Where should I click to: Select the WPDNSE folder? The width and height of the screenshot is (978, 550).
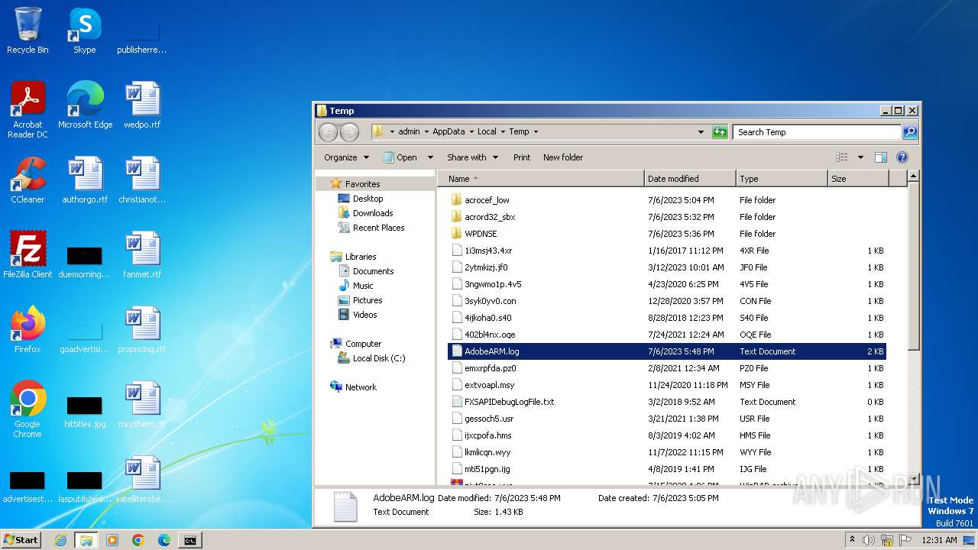666,234
